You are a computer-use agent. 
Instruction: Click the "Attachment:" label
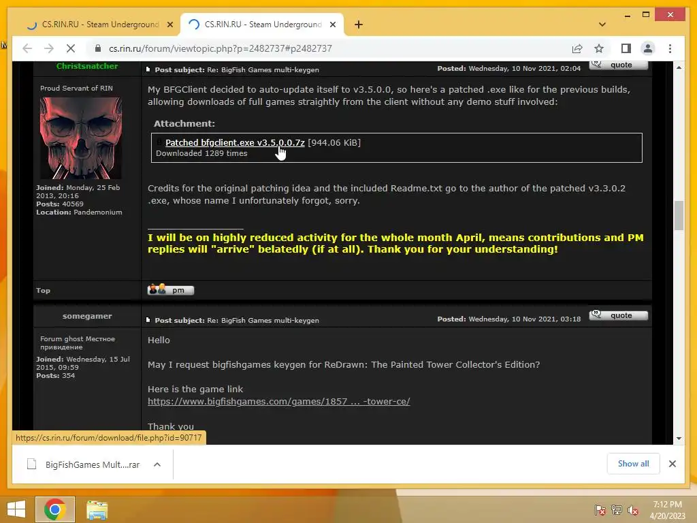[x=184, y=124]
